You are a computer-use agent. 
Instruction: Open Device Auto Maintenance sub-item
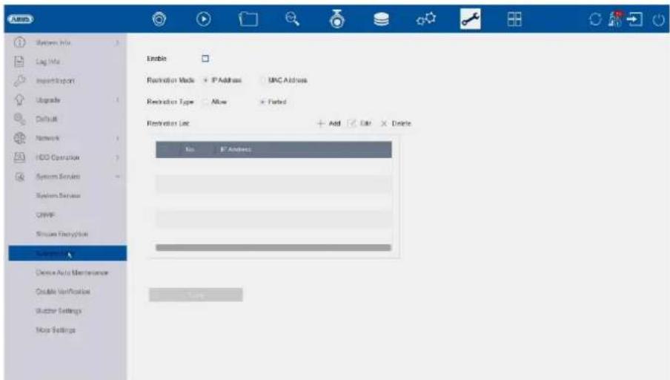72,272
